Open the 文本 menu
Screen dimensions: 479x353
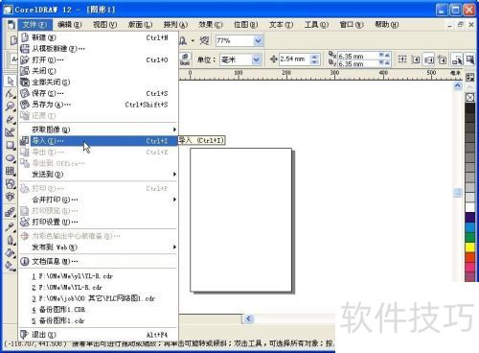281,25
